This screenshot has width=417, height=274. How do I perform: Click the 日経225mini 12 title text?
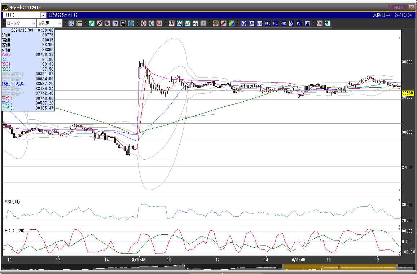click(63, 15)
